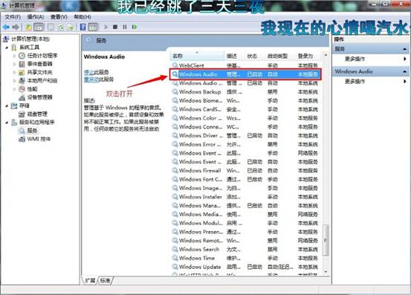Click the Start Service play icon
Screen dimensions: 411x295
(x=106, y=27)
